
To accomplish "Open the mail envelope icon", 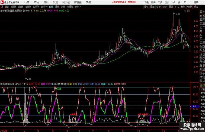I will (185, 2).
